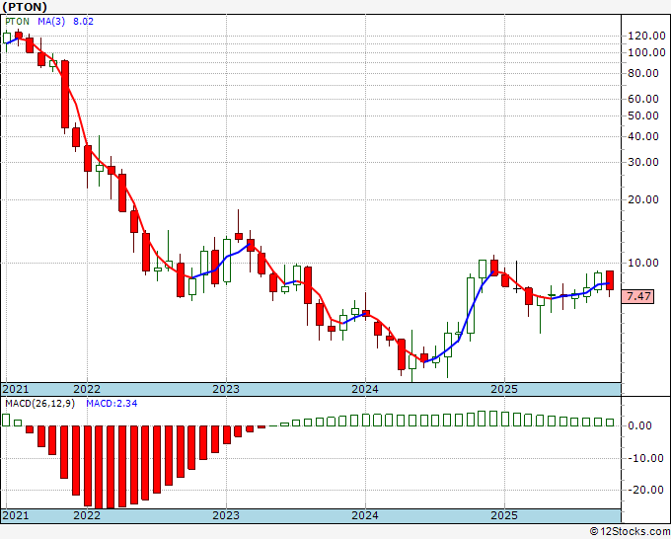Click the 20.00 price axis label
Viewport: 671px width, 539px height.
tap(642, 199)
